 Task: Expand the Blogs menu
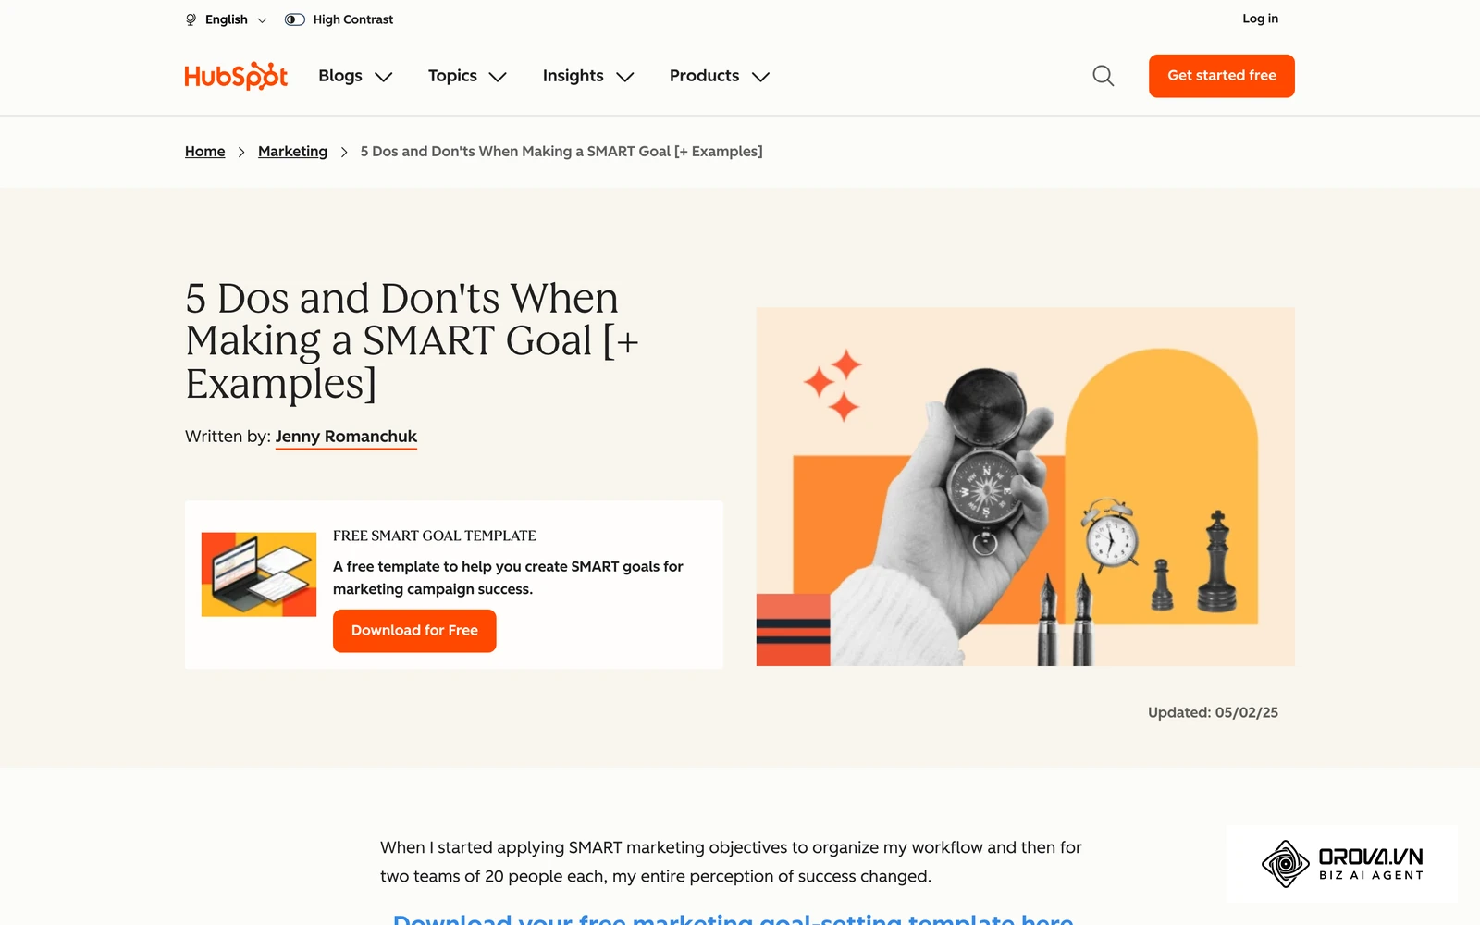click(x=355, y=76)
